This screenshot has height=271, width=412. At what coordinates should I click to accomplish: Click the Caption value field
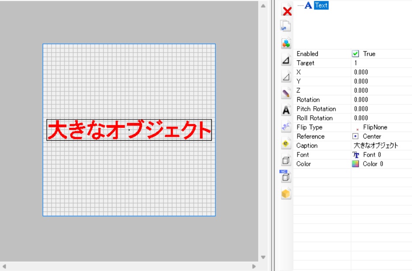click(x=376, y=145)
